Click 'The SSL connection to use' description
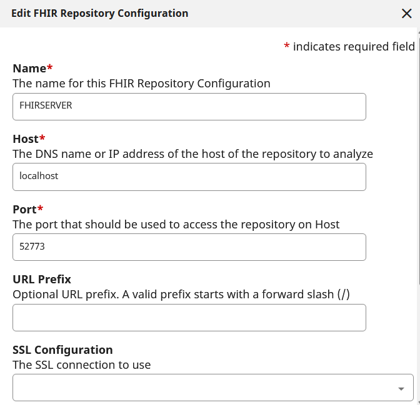Image resolution: width=420 pixels, height=405 pixels. [81, 364]
